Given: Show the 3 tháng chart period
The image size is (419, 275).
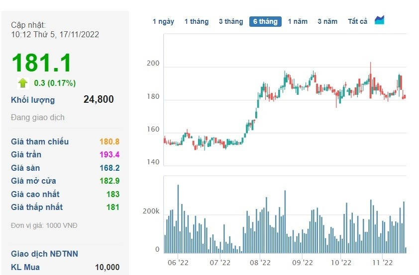Looking at the screenshot, I should click(231, 21).
